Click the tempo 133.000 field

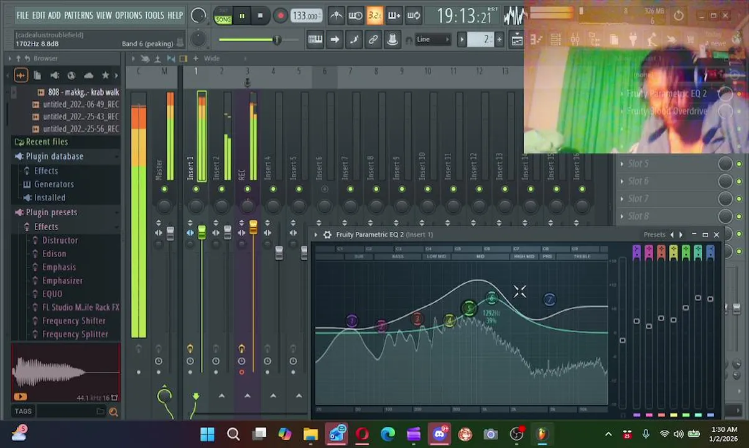tap(306, 16)
